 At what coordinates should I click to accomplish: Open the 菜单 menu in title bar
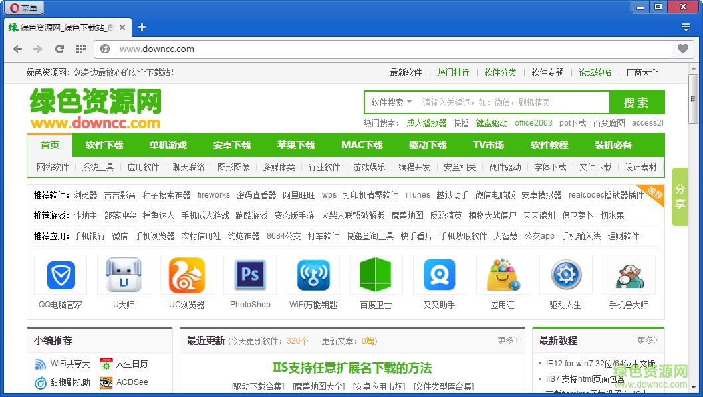[x=23, y=7]
